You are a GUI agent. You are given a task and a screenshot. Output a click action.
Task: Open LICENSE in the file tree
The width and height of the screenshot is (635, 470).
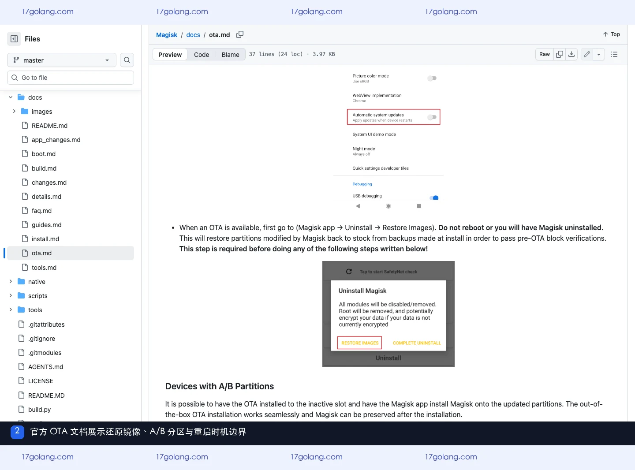click(x=41, y=381)
